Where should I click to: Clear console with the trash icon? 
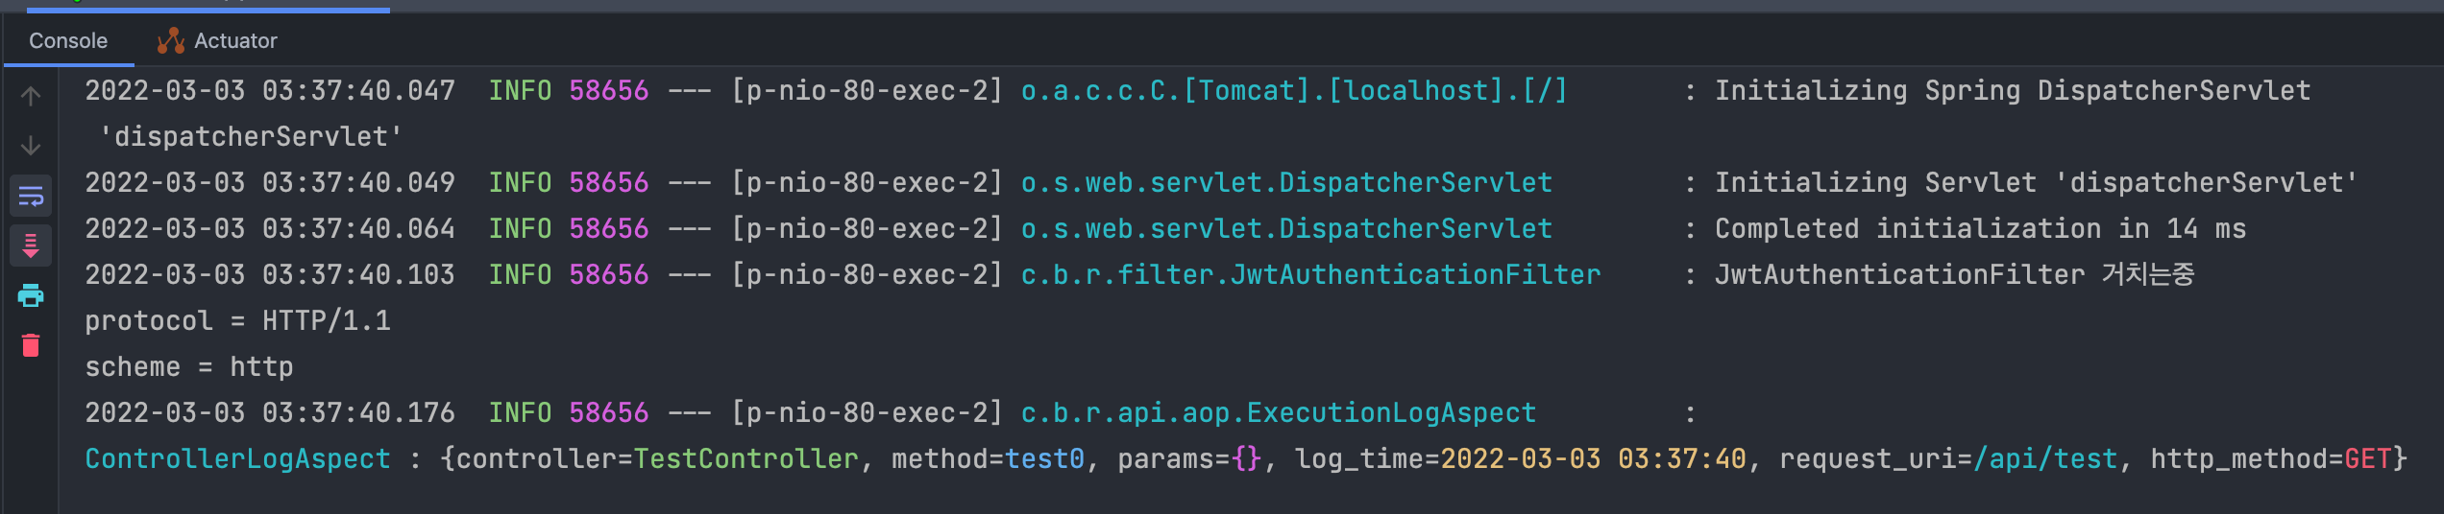pyautogui.click(x=31, y=345)
